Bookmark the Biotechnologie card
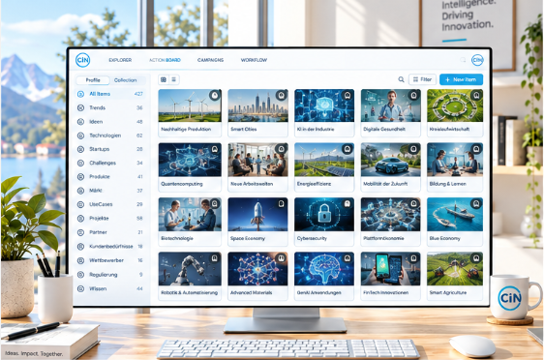 pyautogui.click(x=215, y=203)
